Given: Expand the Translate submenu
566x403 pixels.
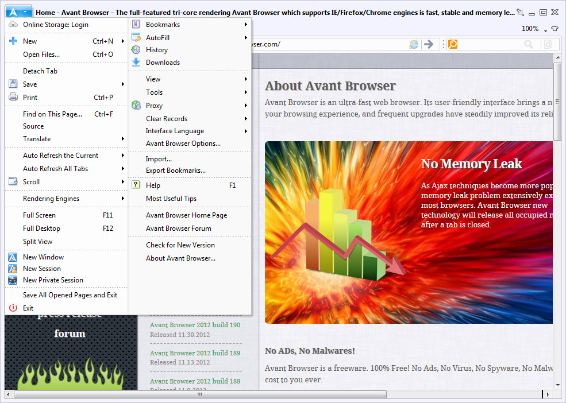Looking at the screenshot, I should point(123,139).
